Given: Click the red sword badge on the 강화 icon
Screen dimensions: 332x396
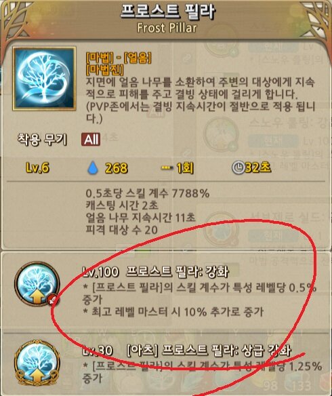Looking at the screenshot, I should 52,300.
